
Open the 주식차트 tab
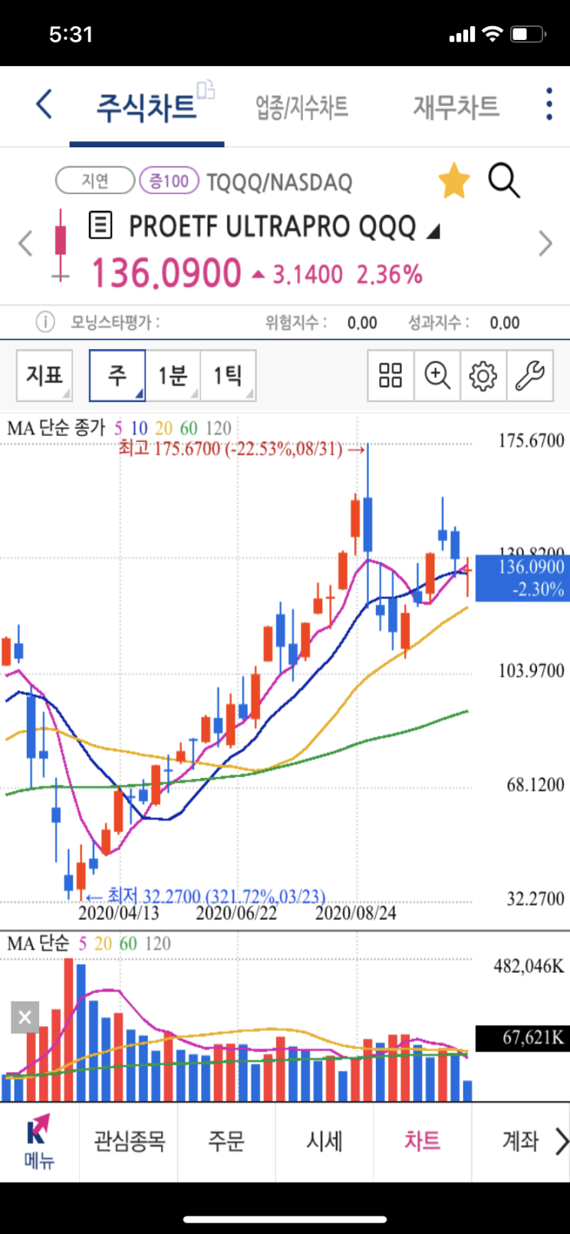[x=146, y=107]
